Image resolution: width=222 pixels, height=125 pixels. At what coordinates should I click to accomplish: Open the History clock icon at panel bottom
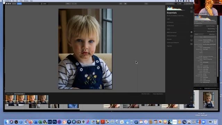(191, 98)
